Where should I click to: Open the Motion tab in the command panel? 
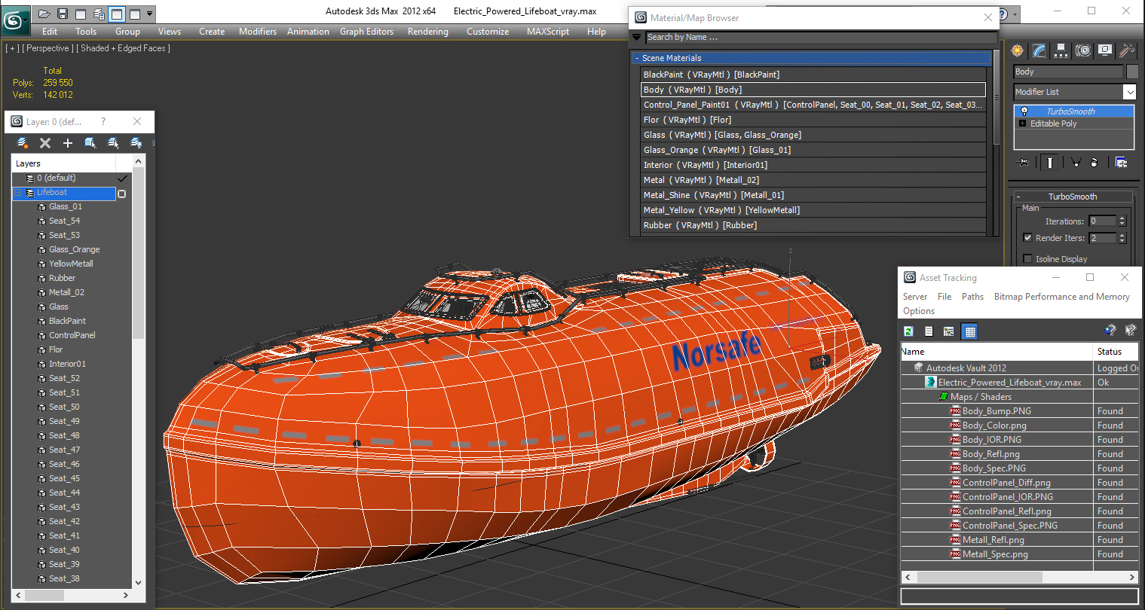click(x=1083, y=50)
